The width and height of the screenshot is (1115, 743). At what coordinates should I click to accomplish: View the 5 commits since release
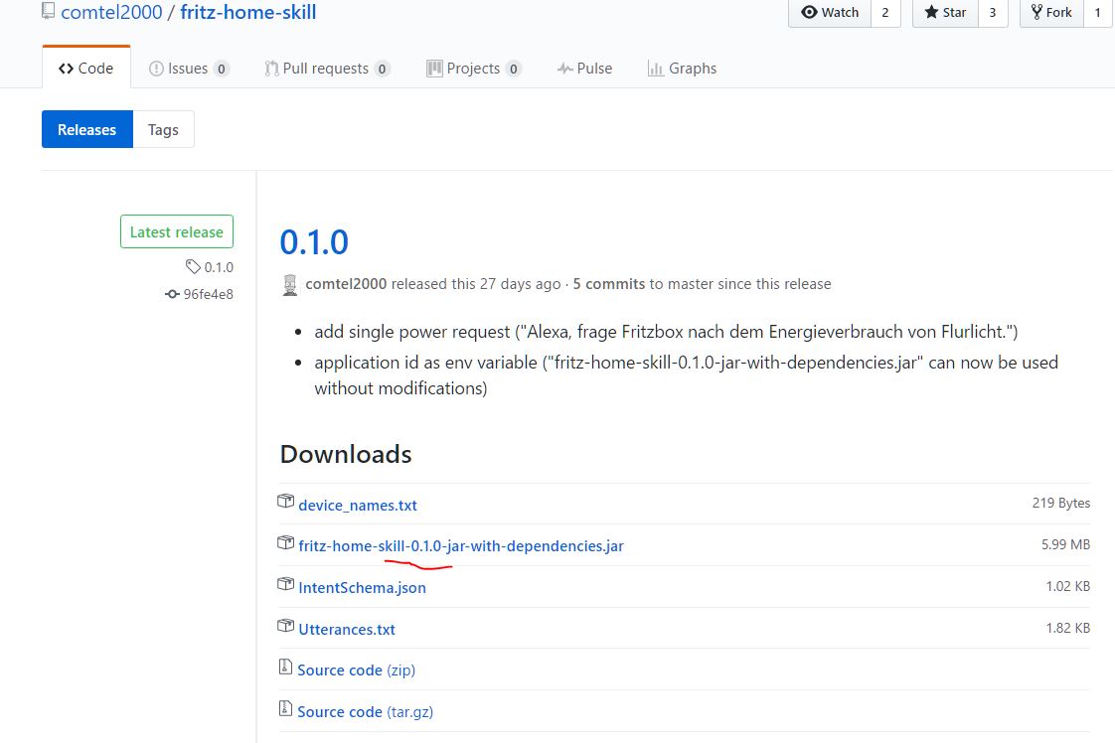(x=608, y=284)
